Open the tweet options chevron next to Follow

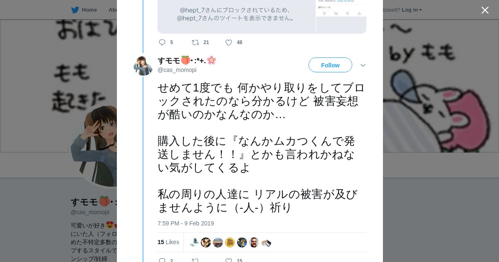click(x=363, y=65)
